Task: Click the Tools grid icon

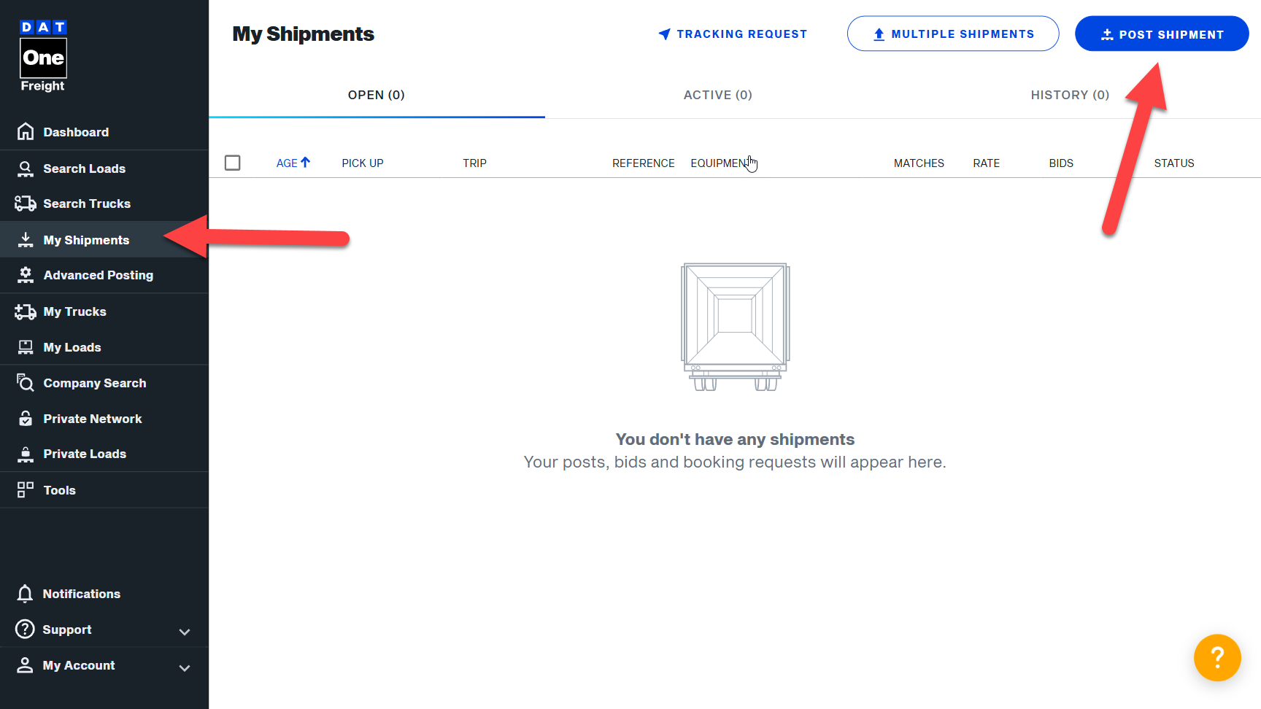Action: (x=26, y=489)
